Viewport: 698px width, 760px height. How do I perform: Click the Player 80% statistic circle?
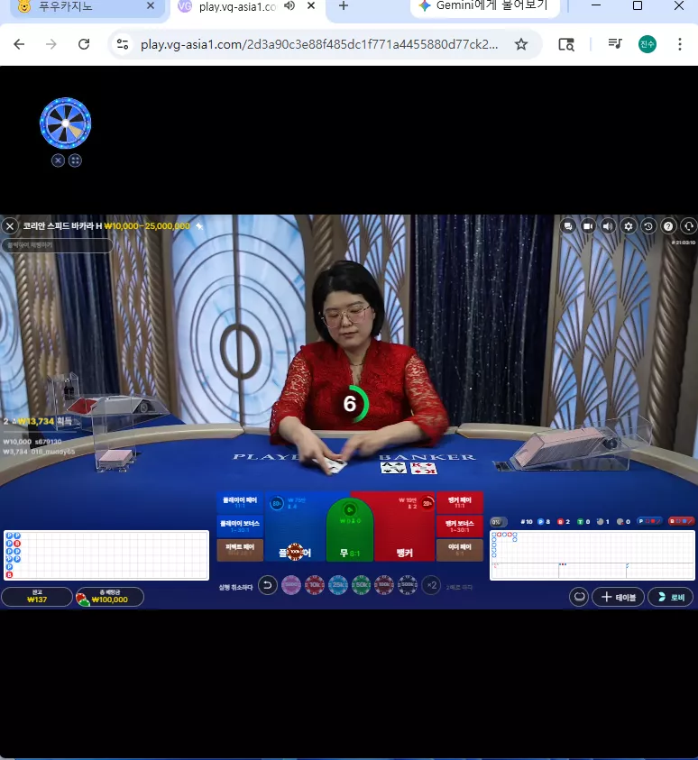[x=277, y=504]
